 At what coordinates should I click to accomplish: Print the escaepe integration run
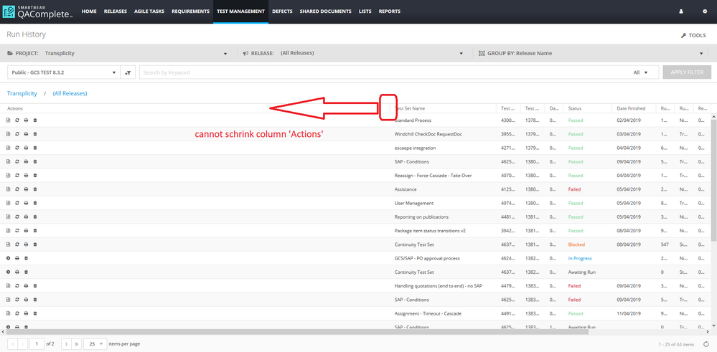point(26,148)
